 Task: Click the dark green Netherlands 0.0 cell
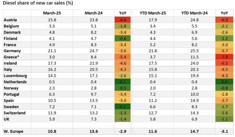(x=224, y=82)
